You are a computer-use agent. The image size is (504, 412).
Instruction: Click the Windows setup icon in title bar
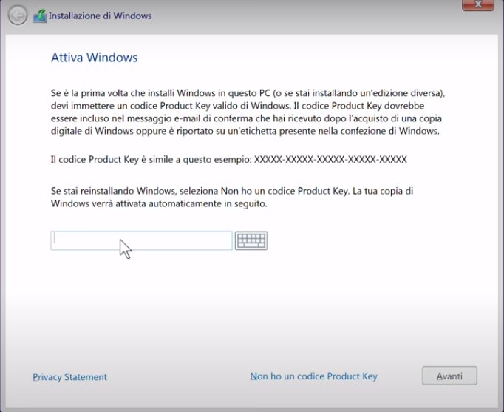(40, 16)
